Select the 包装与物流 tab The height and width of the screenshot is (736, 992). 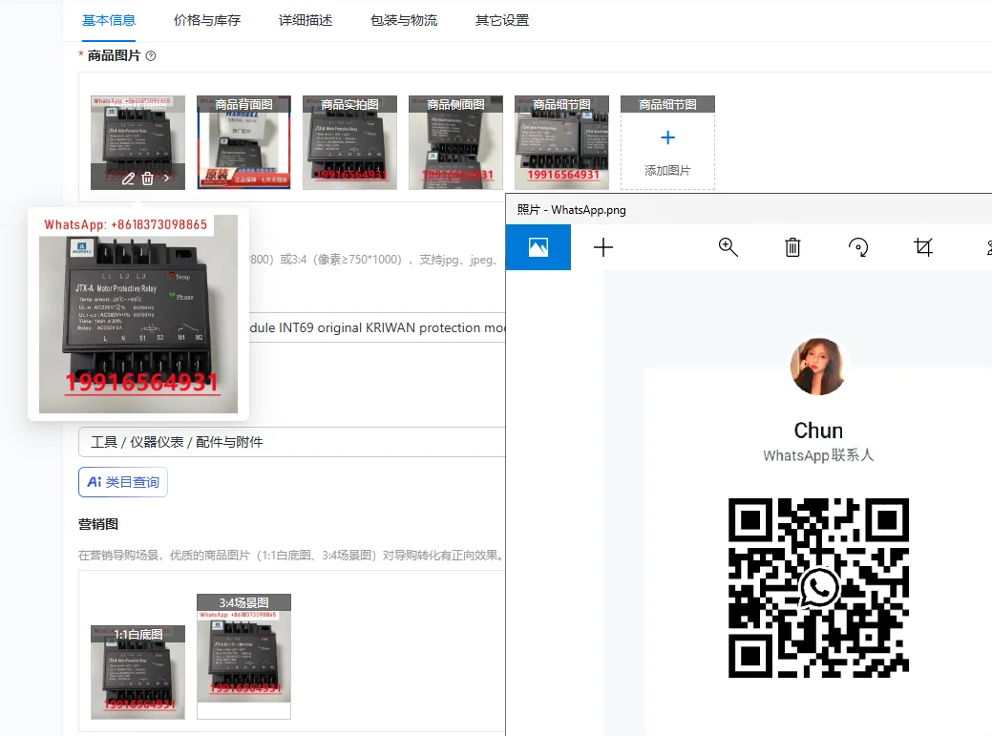pyautogui.click(x=404, y=20)
